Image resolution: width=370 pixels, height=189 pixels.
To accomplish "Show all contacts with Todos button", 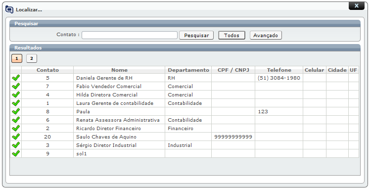I will click(x=231, y=36).
